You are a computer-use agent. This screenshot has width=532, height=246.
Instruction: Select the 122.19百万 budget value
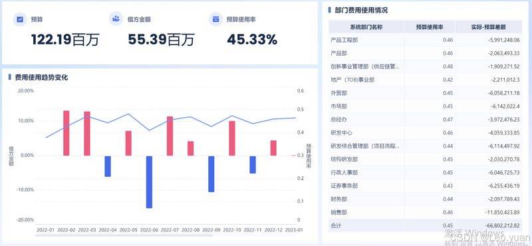pyautogui.click(x=65, y=40)
